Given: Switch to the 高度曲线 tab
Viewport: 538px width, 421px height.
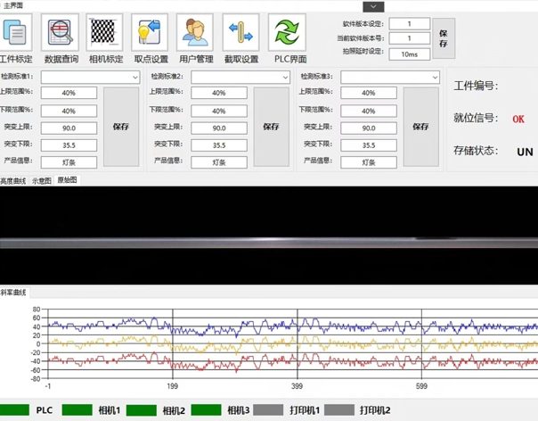Looking at the screenshot, I should tap(14, 180).
